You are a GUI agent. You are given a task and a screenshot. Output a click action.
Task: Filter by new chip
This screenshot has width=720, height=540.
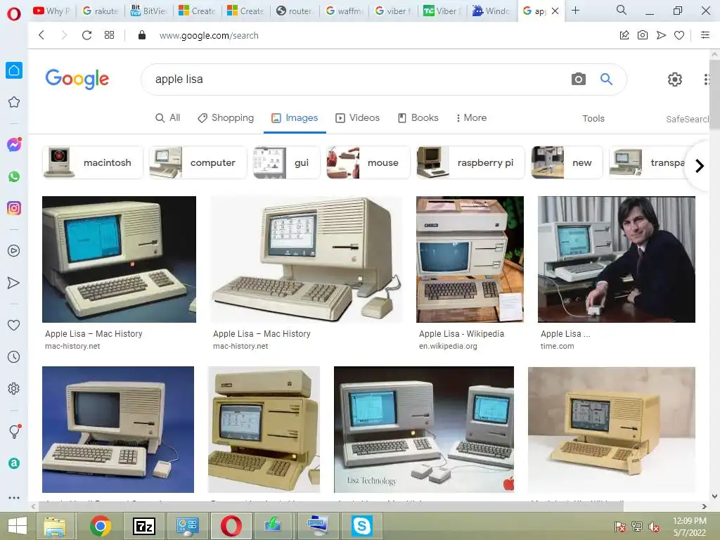click(x=567, y=162)
